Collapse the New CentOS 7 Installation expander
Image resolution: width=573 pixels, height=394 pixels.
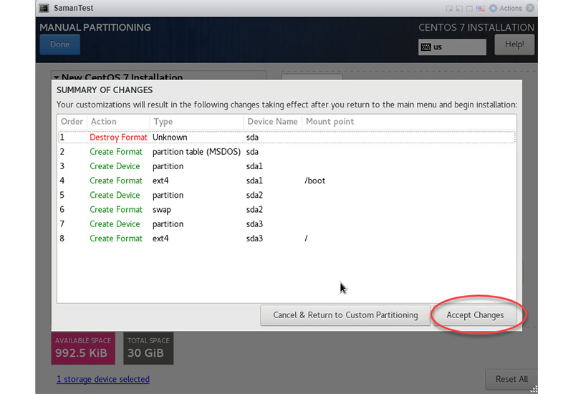(x=55, y=77)
